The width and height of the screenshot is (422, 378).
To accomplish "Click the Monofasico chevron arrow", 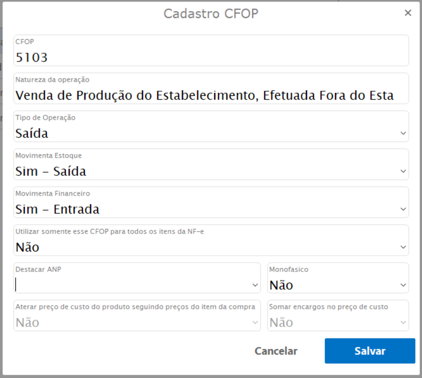I will click(403, 285).
